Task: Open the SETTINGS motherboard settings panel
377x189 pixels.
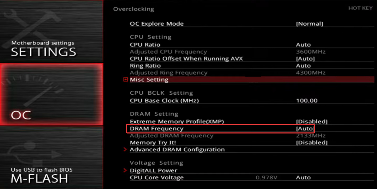Action: [x=51, y=31]
